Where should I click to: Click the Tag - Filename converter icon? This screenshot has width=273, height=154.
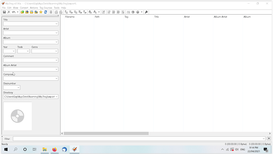[x=66, y=12]
